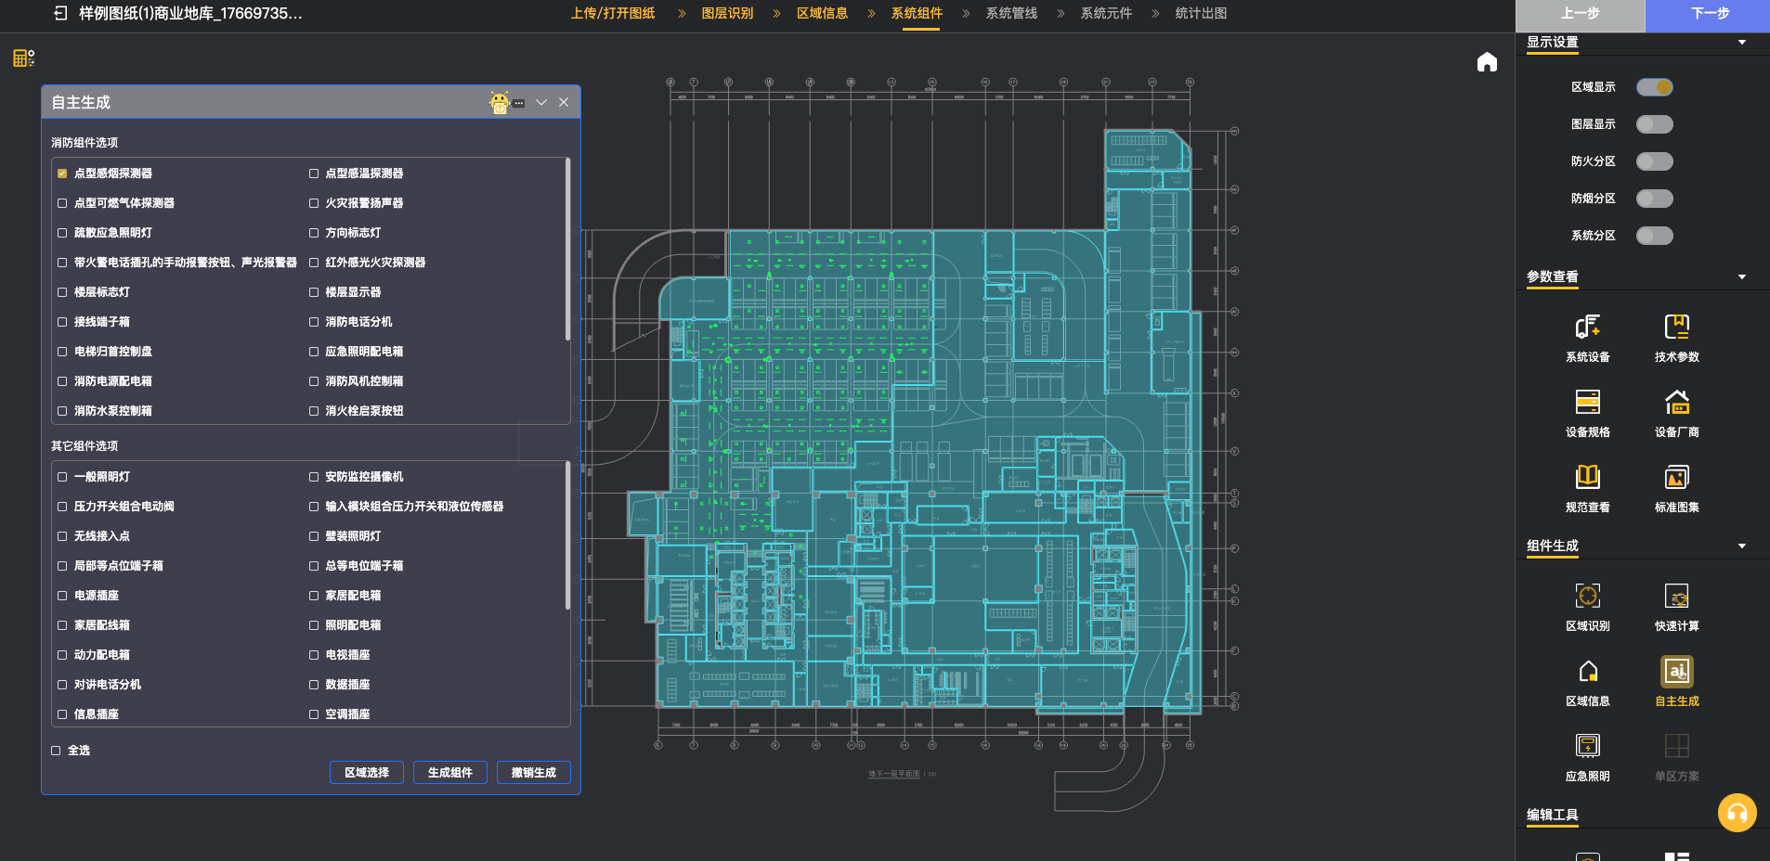
Task: Collapse the 显示设置 section
Action: click(x=1742, y=43)
